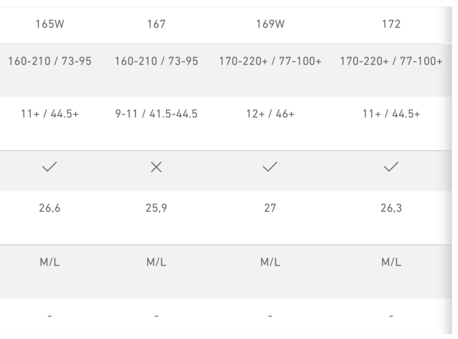Click the checkmark in the 165W column
Image resolution: width=458 pixels, height=339 pixels.
(49, 167)
